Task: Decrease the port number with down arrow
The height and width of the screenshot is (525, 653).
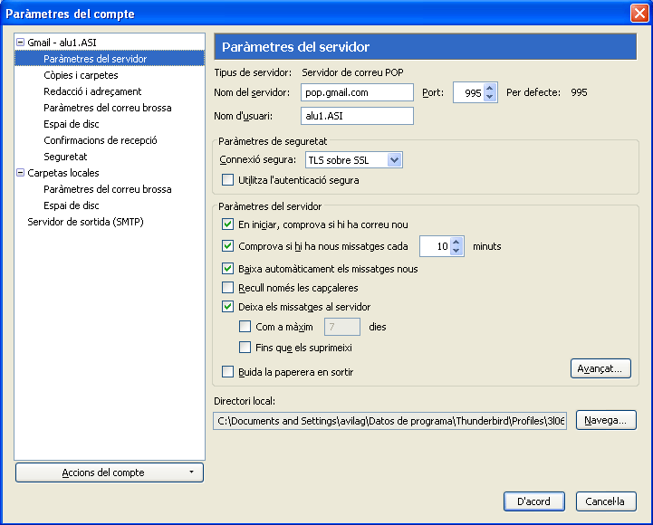Action: coord(490,97)
